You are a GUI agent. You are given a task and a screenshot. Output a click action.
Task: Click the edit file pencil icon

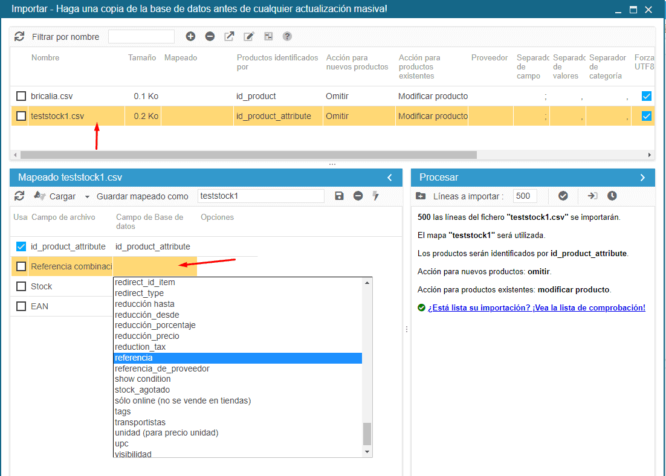click(248, 37)
